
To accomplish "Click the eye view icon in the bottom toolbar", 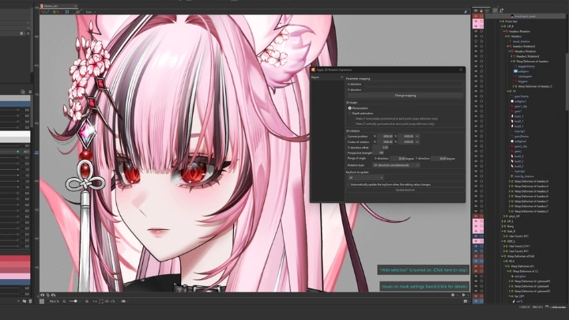I will coord(107,302).
